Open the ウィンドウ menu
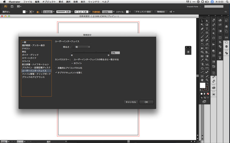Image resolution: width=230 pixels, height=143 pixels. pyautogui.click(x=94, y=2)
